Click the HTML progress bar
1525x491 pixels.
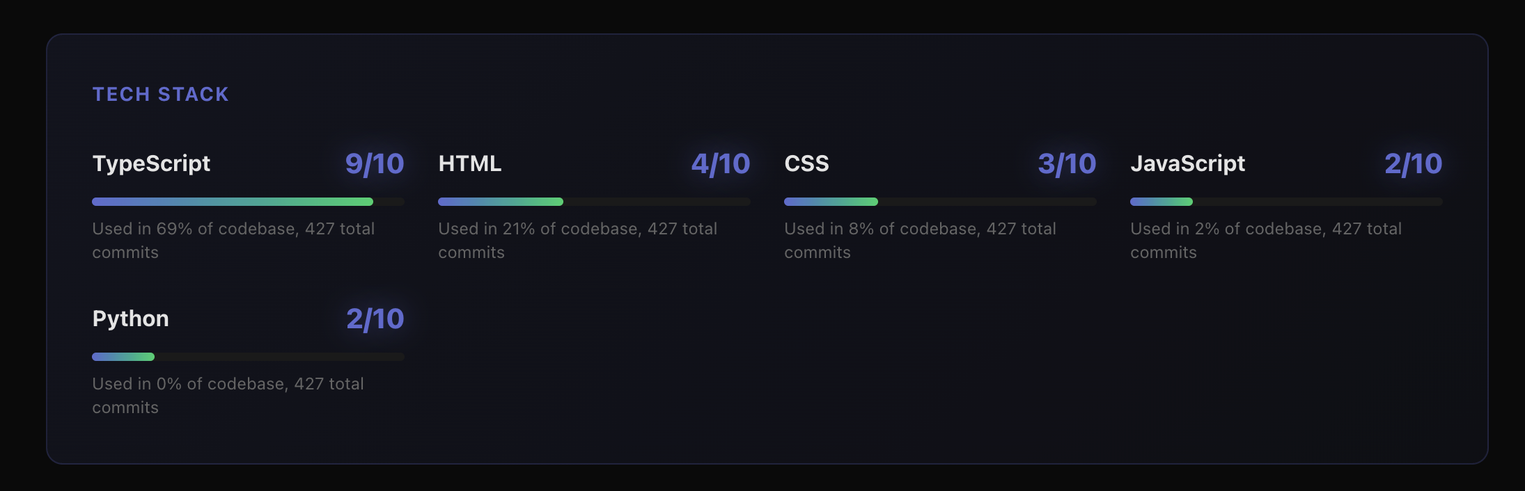click(594, 202)
